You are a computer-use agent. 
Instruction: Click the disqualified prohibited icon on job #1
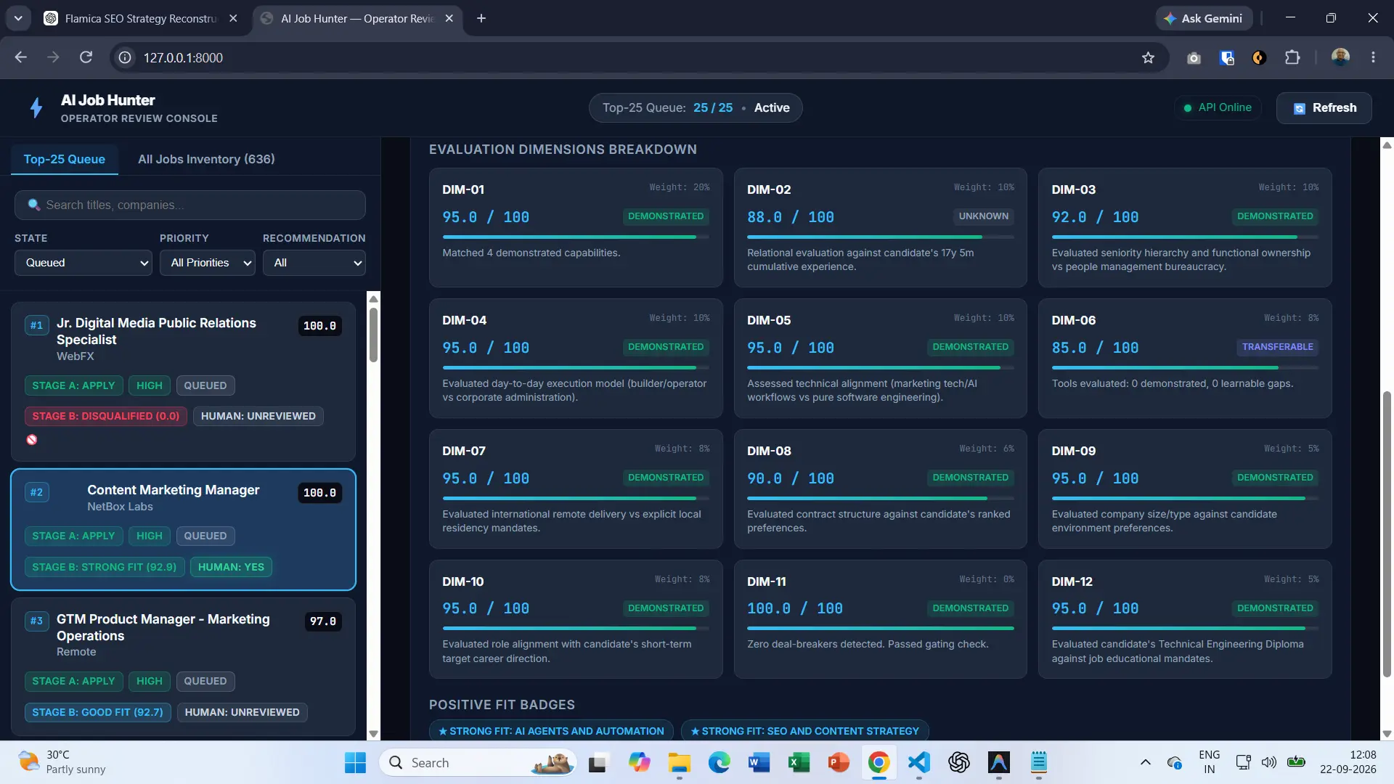tap(32, 440)
